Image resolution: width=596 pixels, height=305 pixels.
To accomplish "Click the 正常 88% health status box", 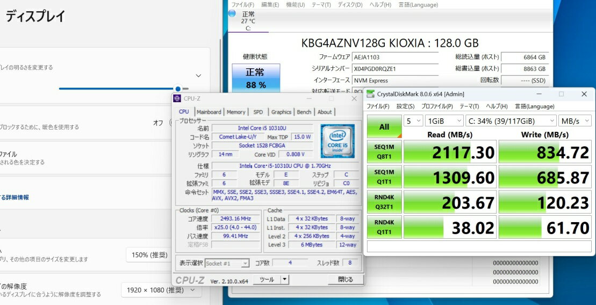I will 255,79.
